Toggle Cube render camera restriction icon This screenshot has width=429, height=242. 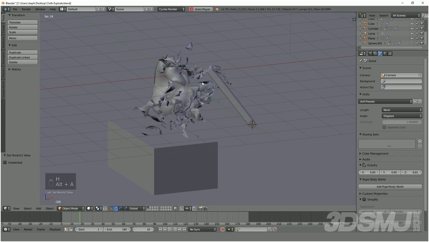(422, 24)
